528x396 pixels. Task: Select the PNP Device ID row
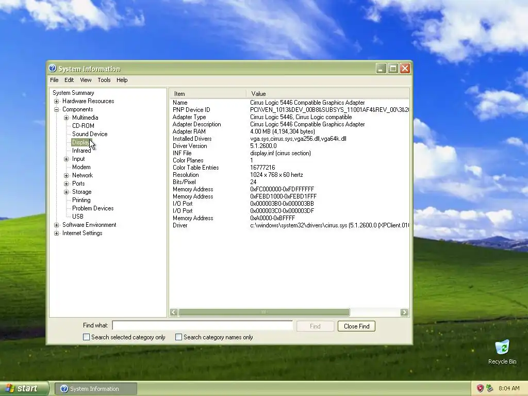tap(289, 110)
